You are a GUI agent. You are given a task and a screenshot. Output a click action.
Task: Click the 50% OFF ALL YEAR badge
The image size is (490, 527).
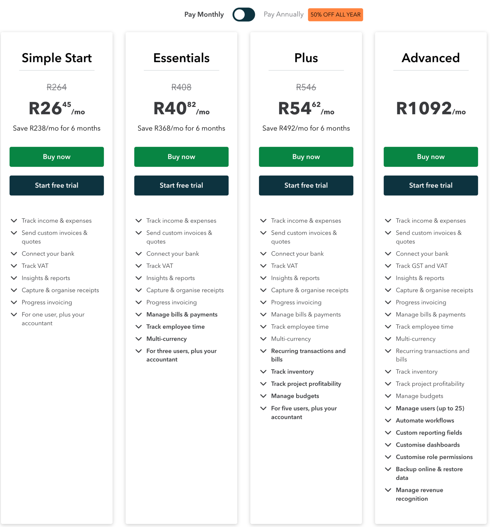335,15
